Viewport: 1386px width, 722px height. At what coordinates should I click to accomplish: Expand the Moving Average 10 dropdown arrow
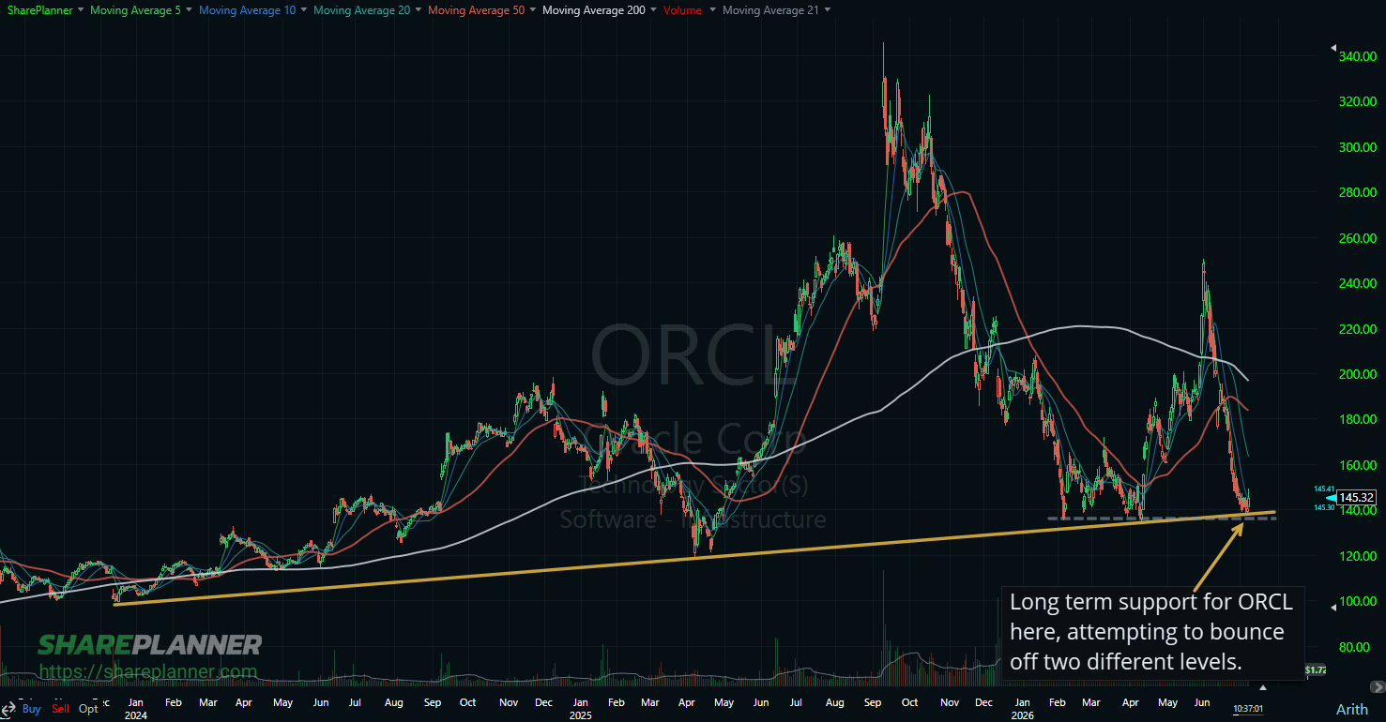(x=303, y=10)
